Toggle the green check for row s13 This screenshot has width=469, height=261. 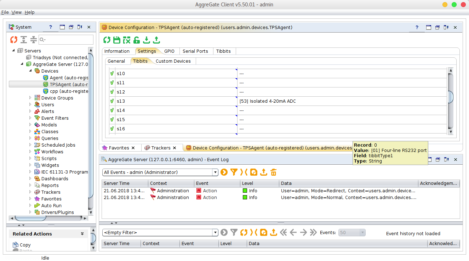pyautogui.click(x=112, y=101)
